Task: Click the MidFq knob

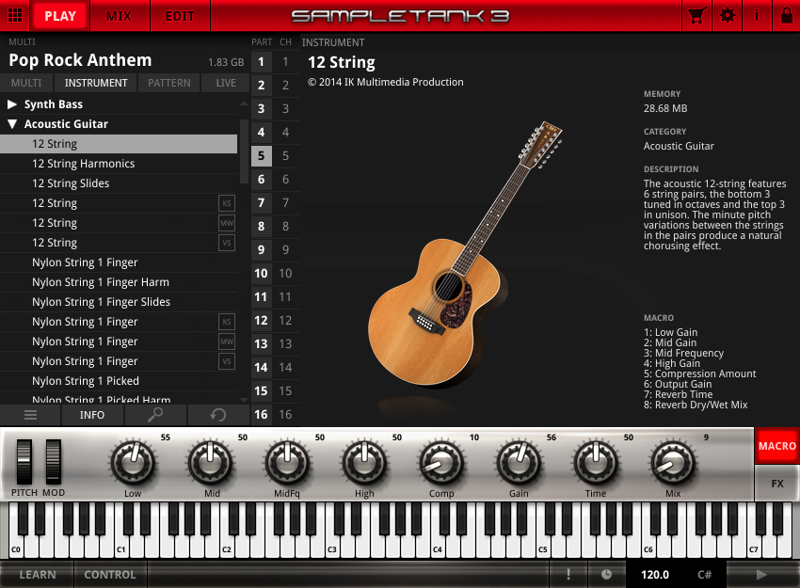Action: pos(287,463)
